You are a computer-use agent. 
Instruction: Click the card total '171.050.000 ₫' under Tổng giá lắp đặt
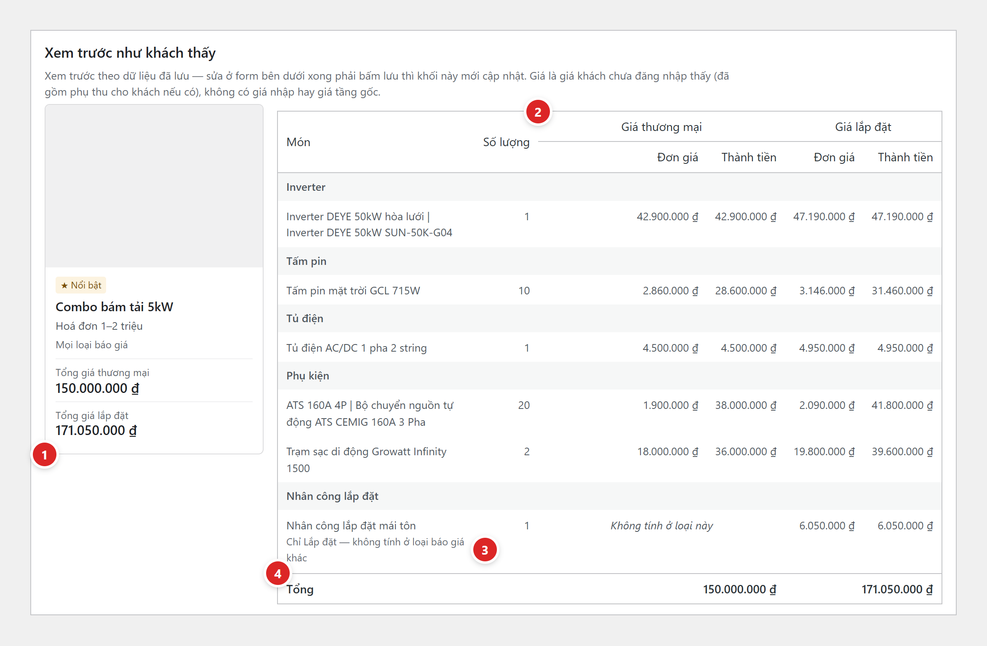pos(96,430)
